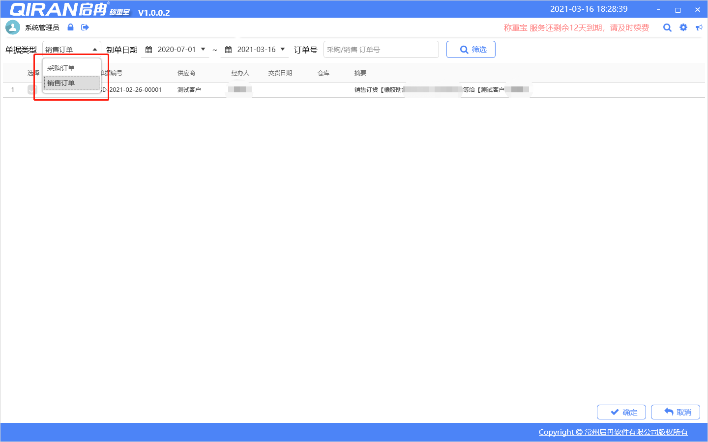Click the blue lock screen icon
The height and width of the screenshot is (442, 708).
pos(70,28)
